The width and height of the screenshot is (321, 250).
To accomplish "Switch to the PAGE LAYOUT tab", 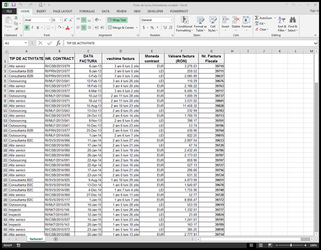I will (x=62, y=11).
